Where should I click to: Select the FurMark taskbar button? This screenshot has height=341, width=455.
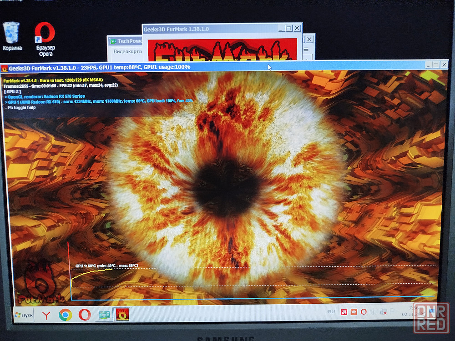pyautogui.click(x=122, y=314)
